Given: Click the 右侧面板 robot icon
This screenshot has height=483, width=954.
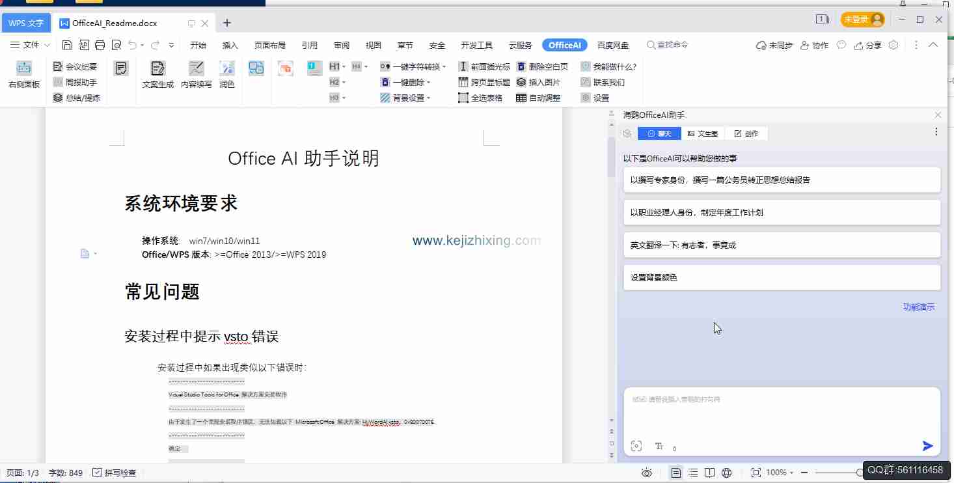Looking at the screenshot, I should [24, 68].
